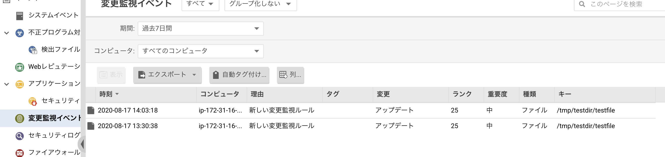Image resolution: width=665 pixels, height=157 pixels.
Task: Click the 変更監視イベント fingerprint icon
Action: pos(19,119)
